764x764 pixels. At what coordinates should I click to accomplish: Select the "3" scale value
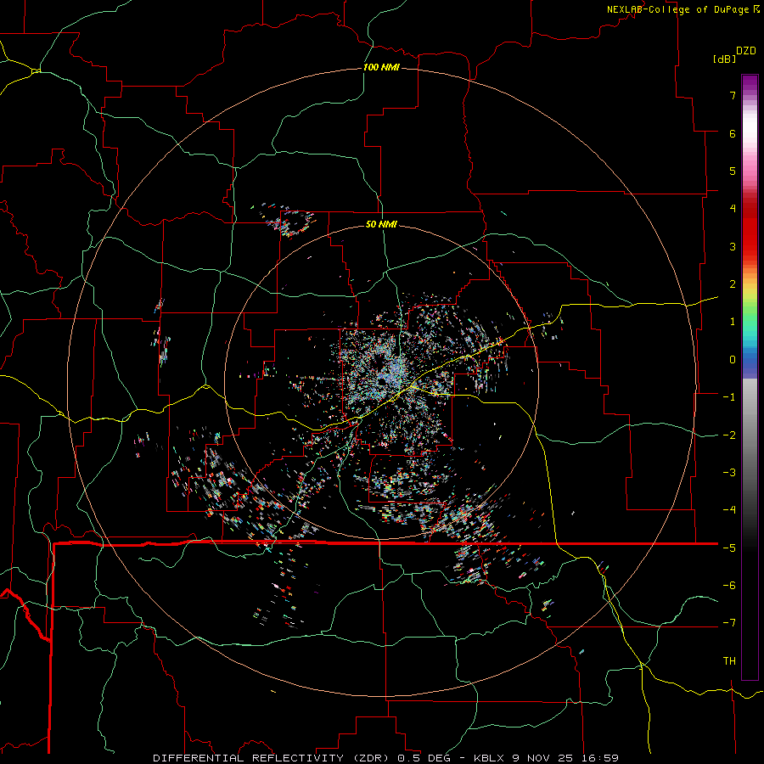[733, 246]
